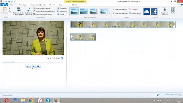
Task: Open the Вид ribbon tab
Action: 60,5
